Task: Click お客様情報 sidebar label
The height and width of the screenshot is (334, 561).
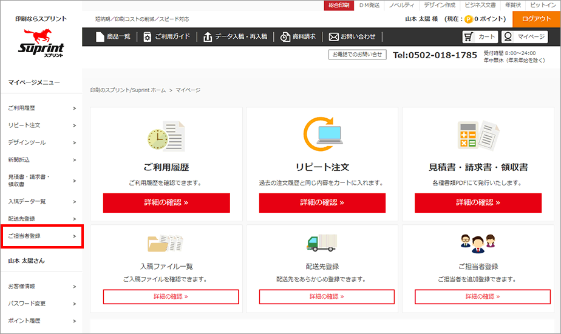Action: click(21, 287)
